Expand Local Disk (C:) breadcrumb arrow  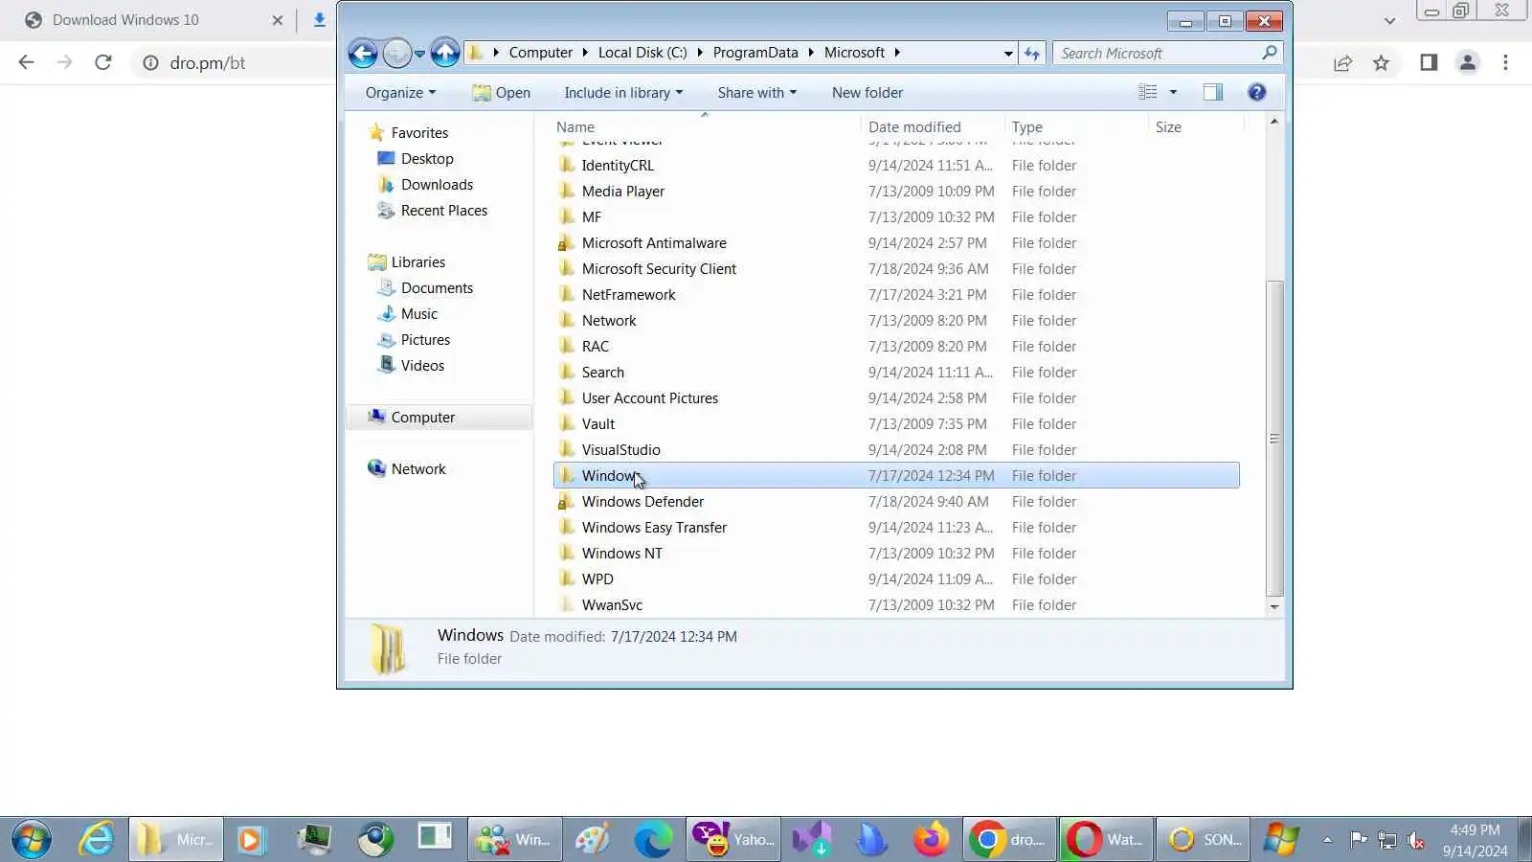pos(700,53)
